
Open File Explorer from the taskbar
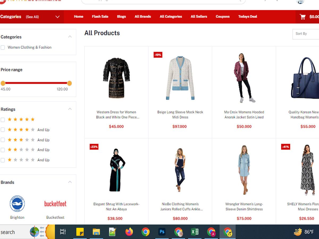pos(96,232)
